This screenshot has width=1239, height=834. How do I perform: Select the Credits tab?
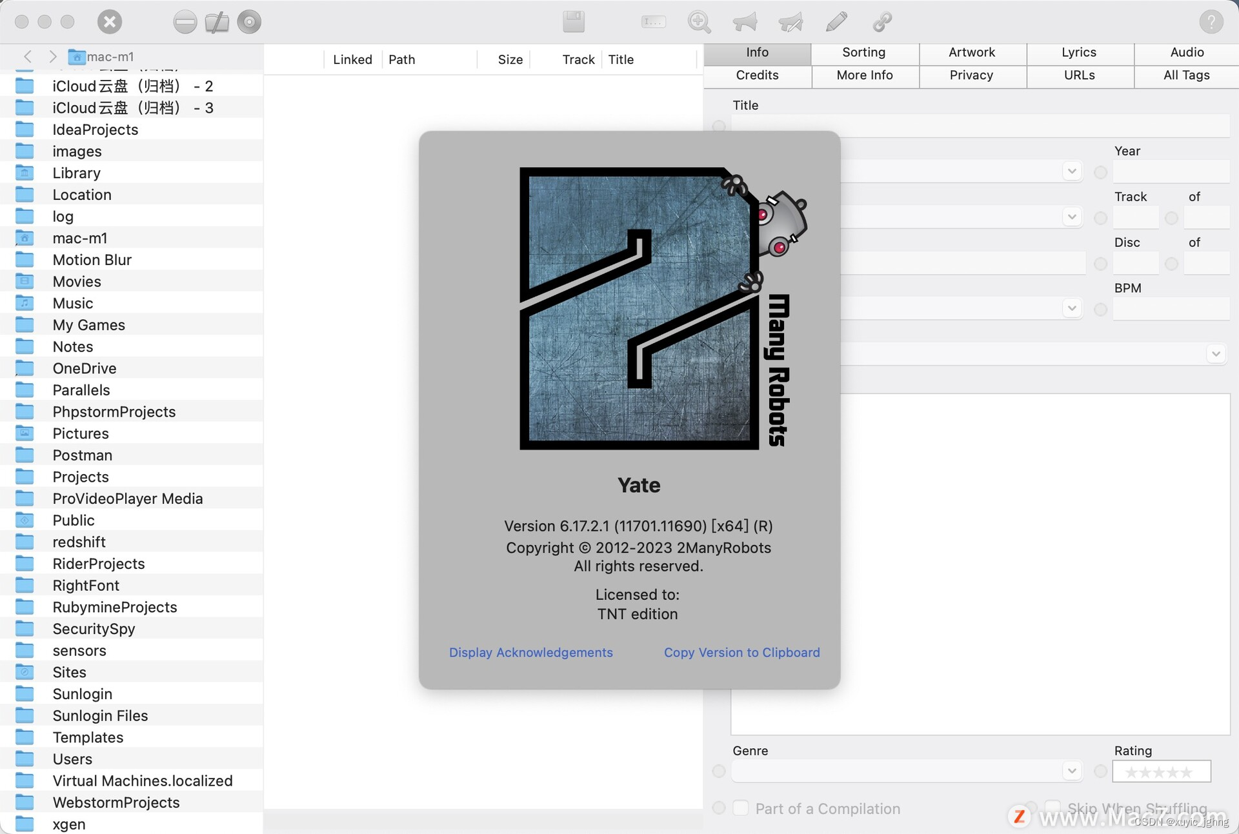pos(758,74)
